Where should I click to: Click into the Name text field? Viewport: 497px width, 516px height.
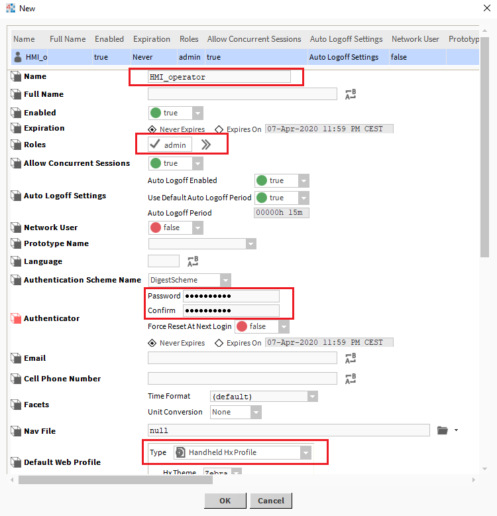(x=219, y=77)
